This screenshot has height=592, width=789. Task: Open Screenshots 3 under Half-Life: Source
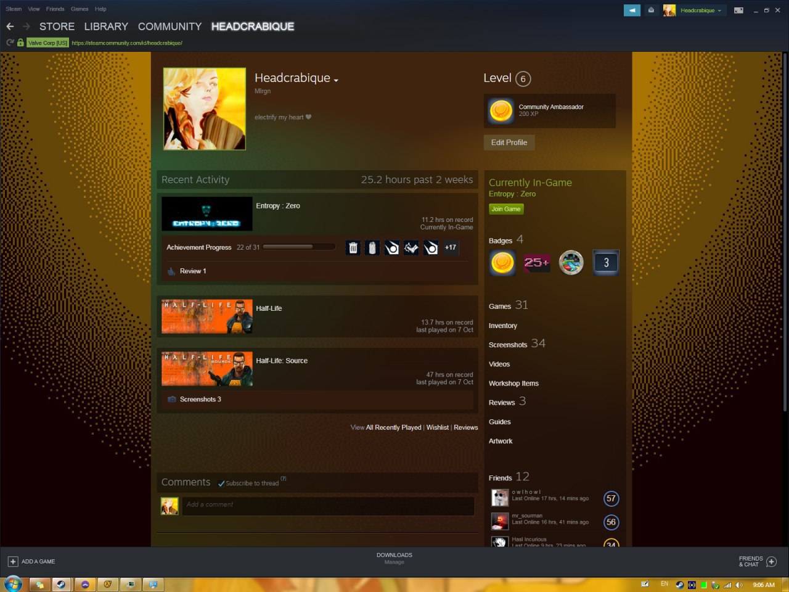[x=200, y=400]
